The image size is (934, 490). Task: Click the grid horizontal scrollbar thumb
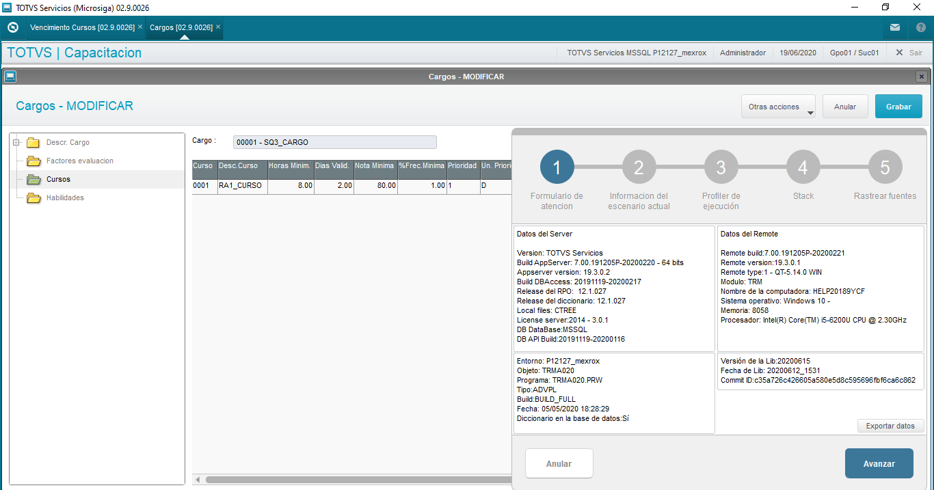358,480
